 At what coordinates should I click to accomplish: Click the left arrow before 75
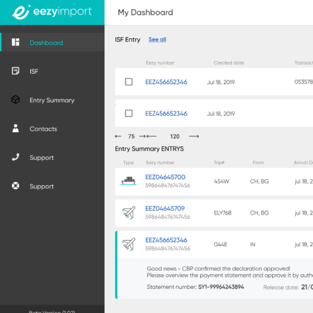(118, 136)
